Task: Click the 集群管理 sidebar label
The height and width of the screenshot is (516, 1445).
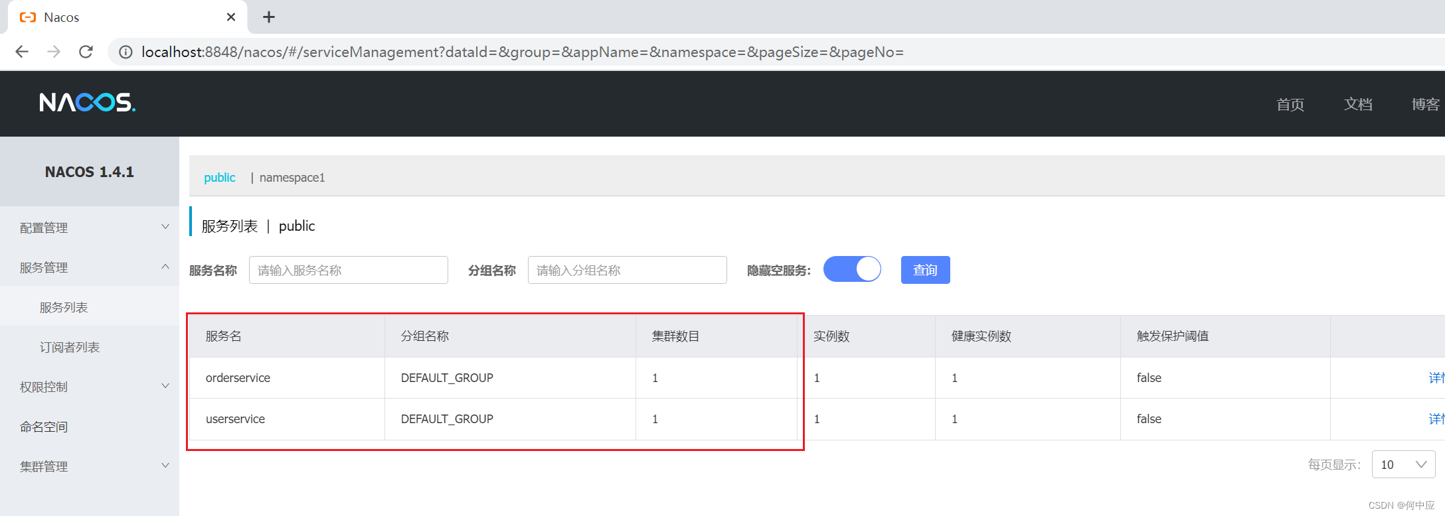Action: coord(44,466)
